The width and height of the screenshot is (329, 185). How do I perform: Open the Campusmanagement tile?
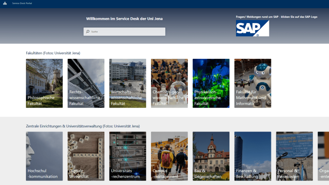pyautogui.click(x=169, y=156)
